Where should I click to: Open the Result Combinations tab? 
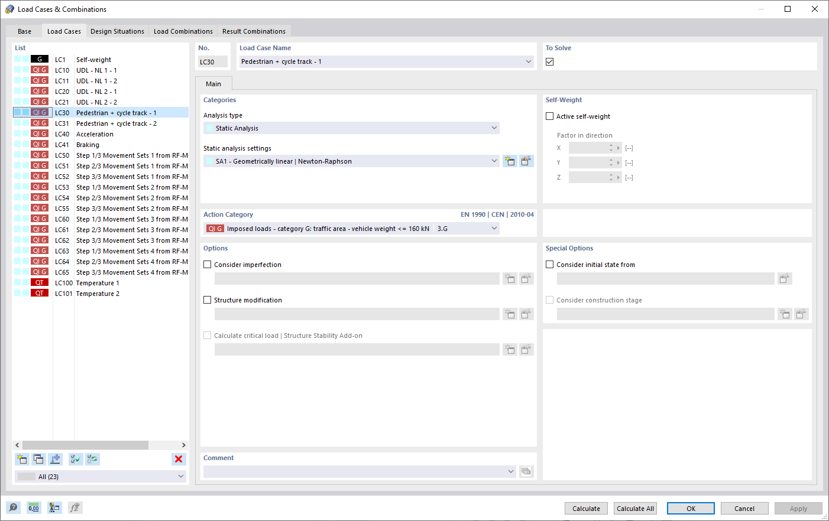(254, 31)
